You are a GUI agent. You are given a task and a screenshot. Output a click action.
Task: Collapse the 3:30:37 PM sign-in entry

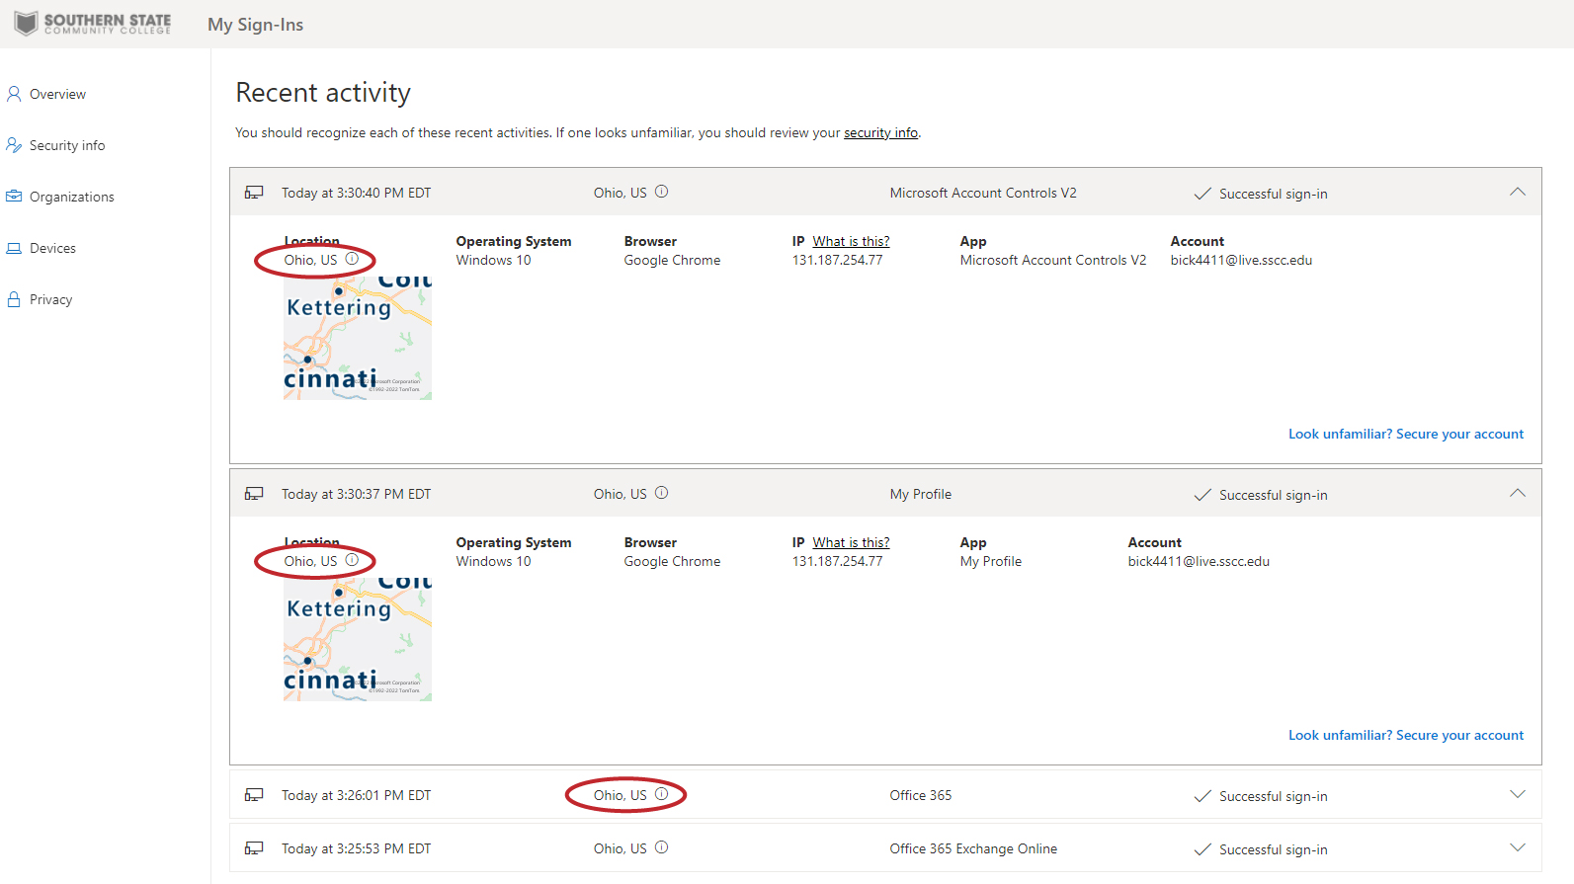coord(1518,493)
